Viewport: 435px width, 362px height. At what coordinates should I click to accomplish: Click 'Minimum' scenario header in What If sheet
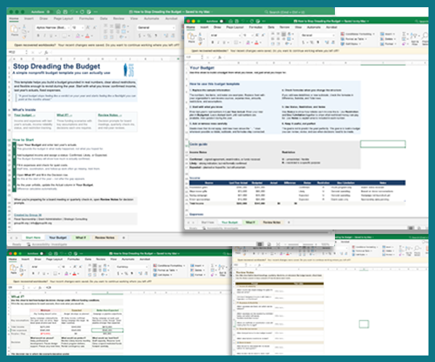pyautogui.click(x=45, y=311)
